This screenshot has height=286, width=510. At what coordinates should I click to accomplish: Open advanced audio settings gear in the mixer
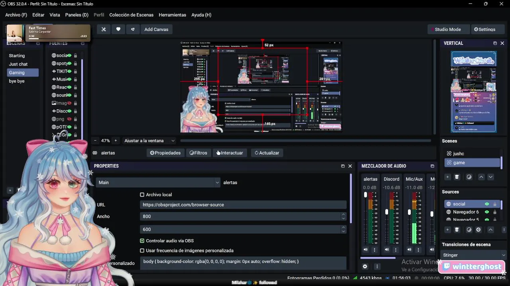(x=365, y=267)
